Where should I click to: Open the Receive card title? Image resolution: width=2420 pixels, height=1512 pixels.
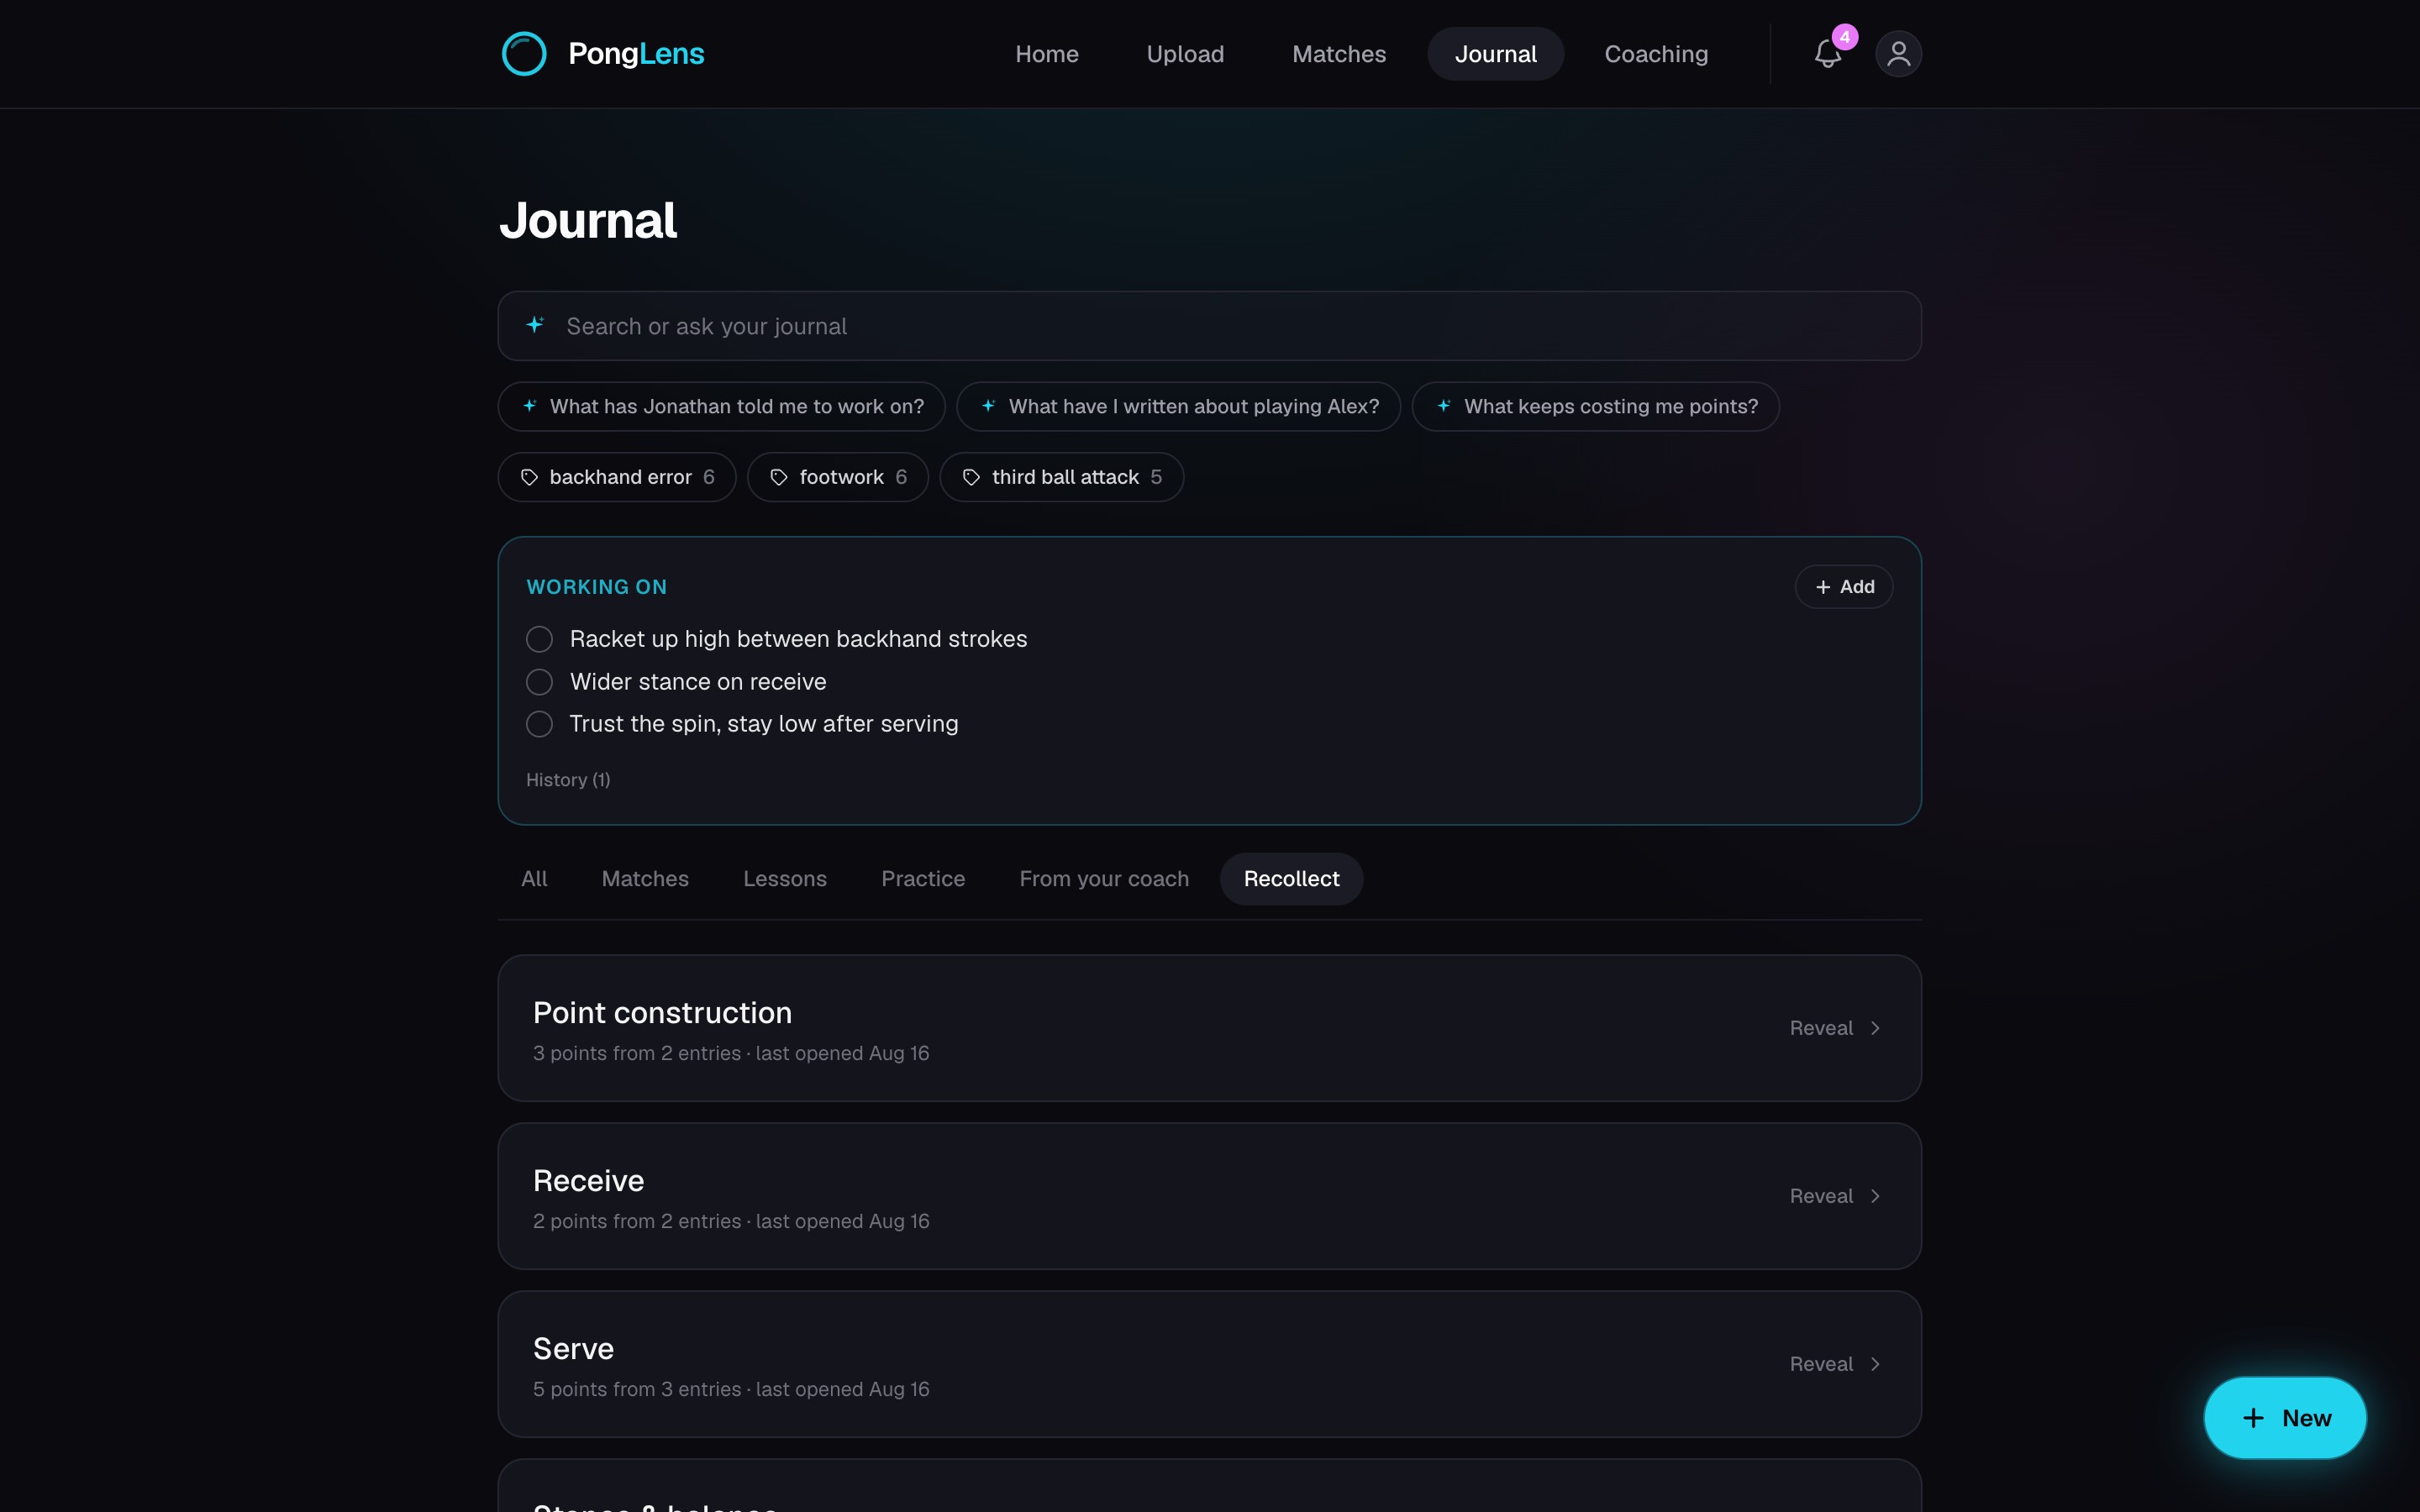(x=588, y=1181)
